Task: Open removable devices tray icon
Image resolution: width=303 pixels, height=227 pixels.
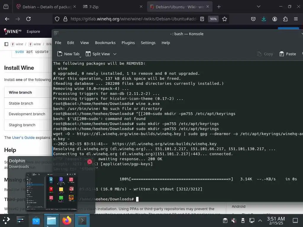Action: click(243, 220)
